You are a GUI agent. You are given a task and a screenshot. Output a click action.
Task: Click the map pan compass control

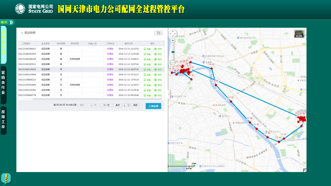(173, 34)
